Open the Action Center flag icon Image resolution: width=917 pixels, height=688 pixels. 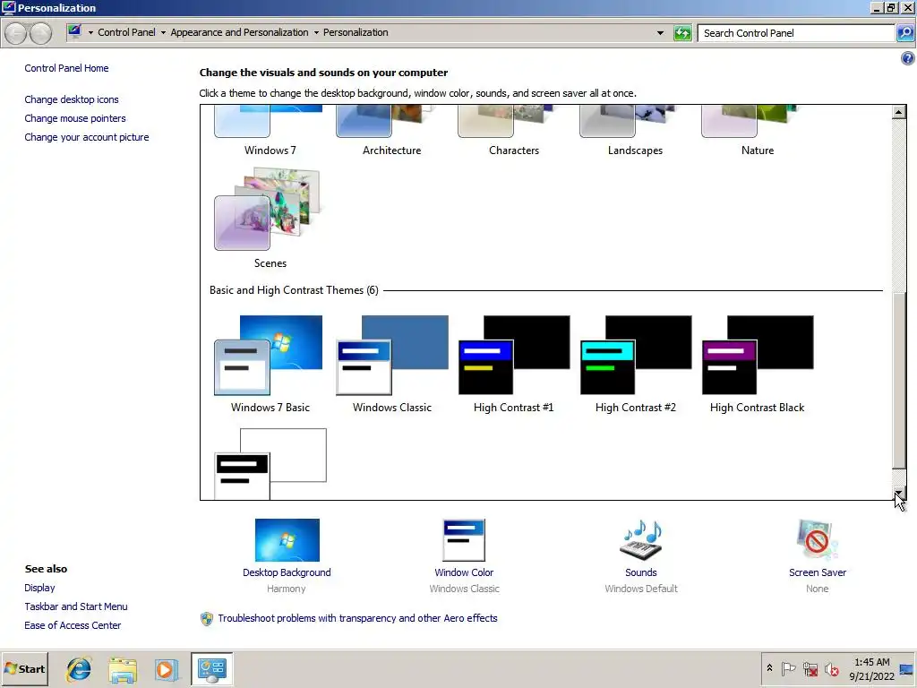[788, 668]
